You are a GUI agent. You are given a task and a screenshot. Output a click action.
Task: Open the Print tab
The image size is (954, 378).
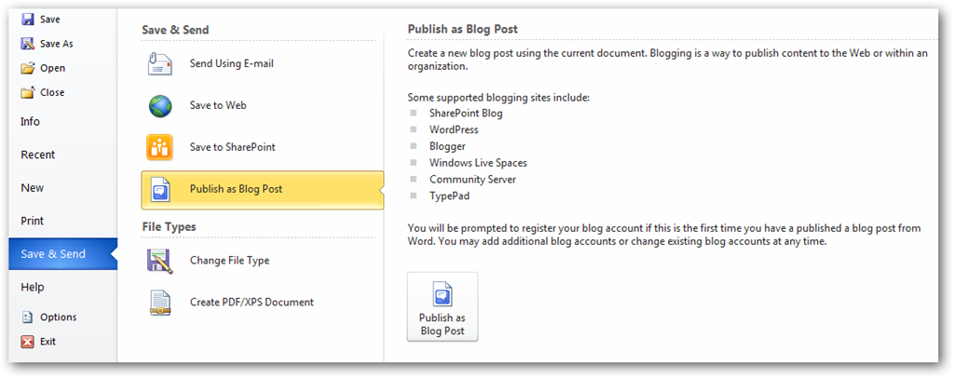click(x=33, y=222)
